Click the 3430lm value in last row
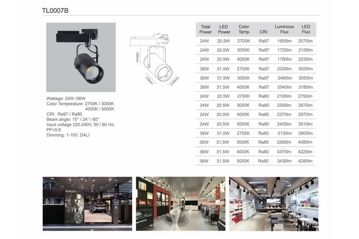Viewport: 359px width, 239px height. 284,161
